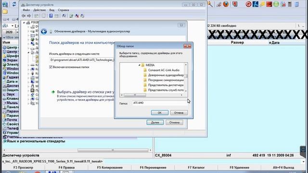308x173 pixels.
Task: Click 'Отмена' in the 'Обзор папок' dialog
Action: 179,113
